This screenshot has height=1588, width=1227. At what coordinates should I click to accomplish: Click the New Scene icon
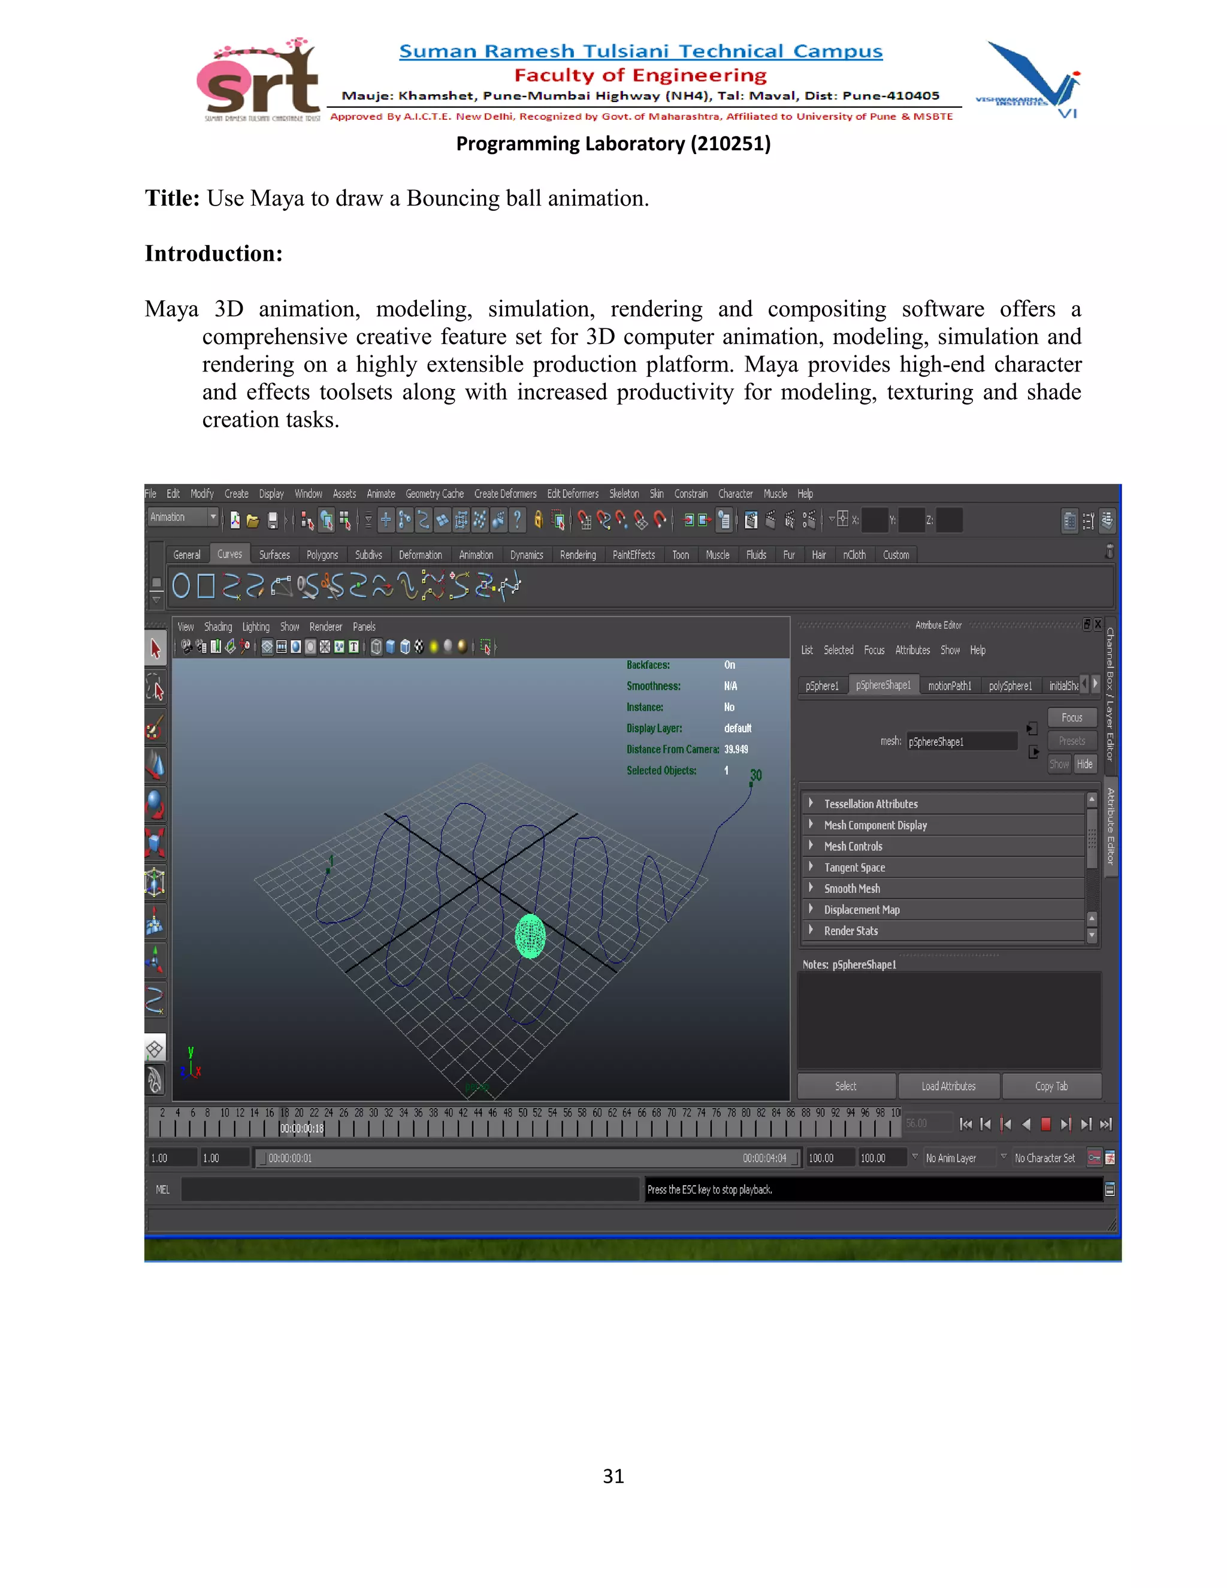coord(235,520)
